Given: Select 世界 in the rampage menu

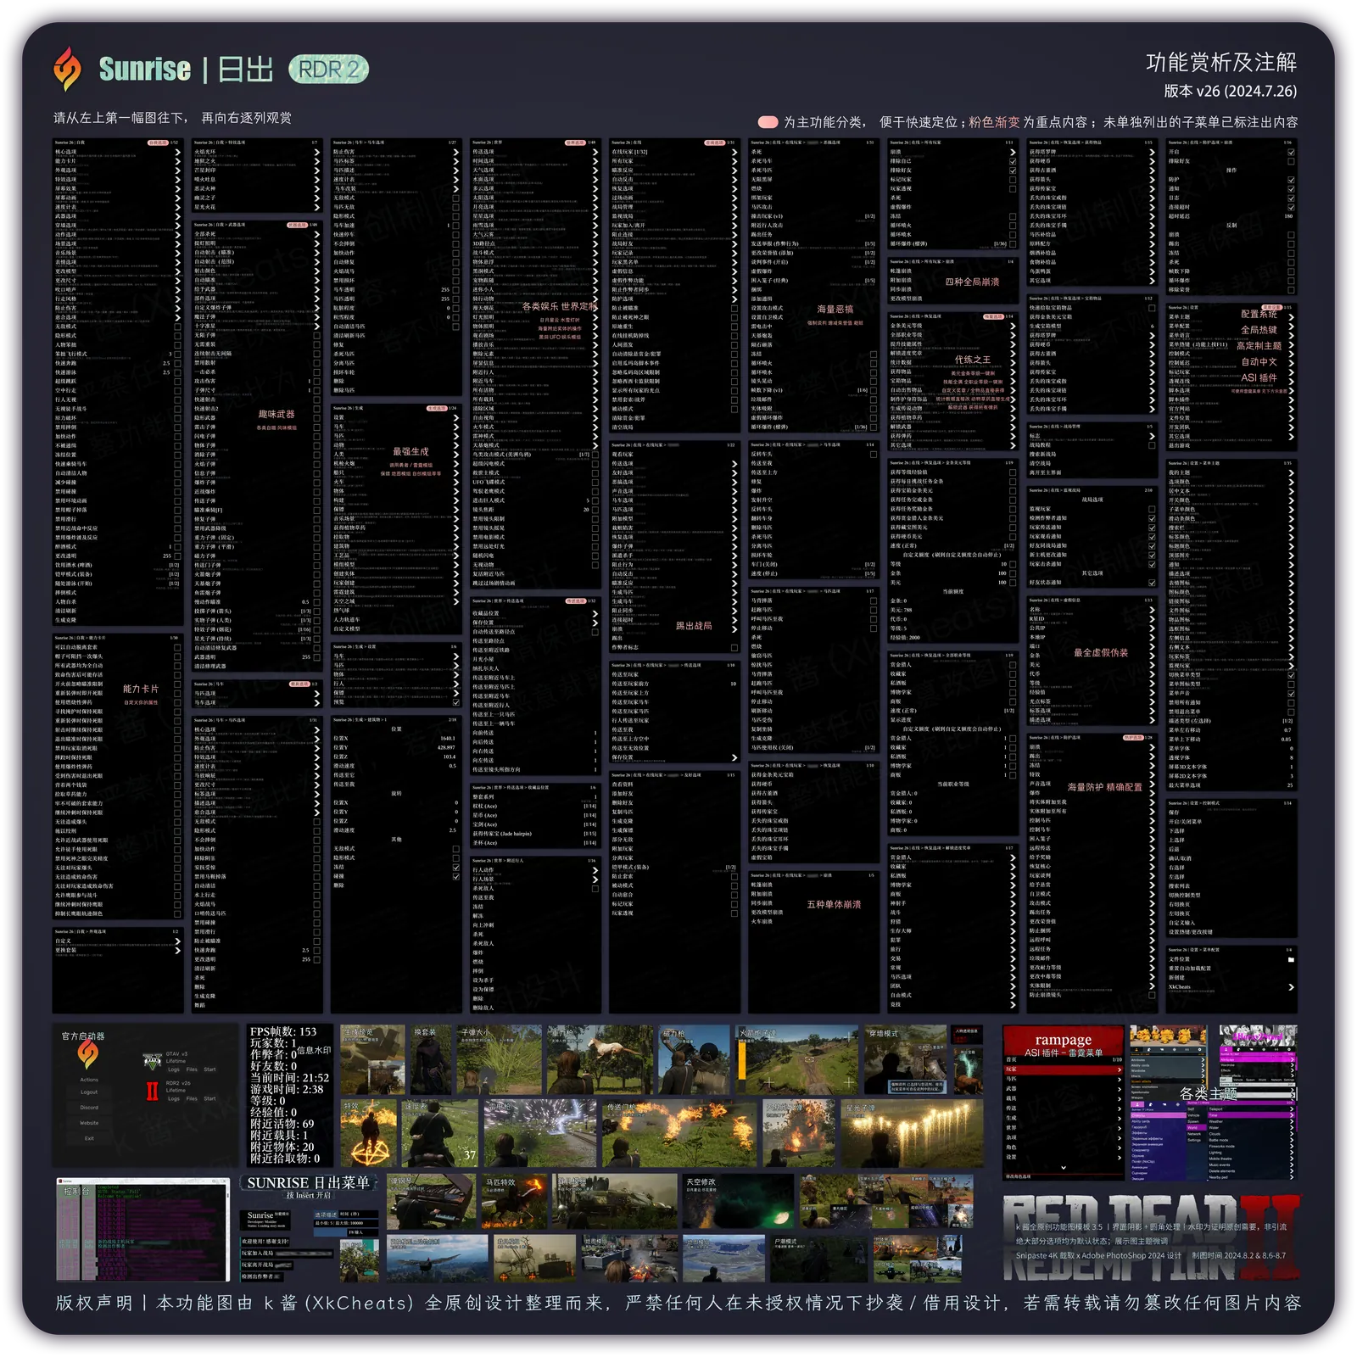Looking at the screenshot, I should coord(1063,1128).
